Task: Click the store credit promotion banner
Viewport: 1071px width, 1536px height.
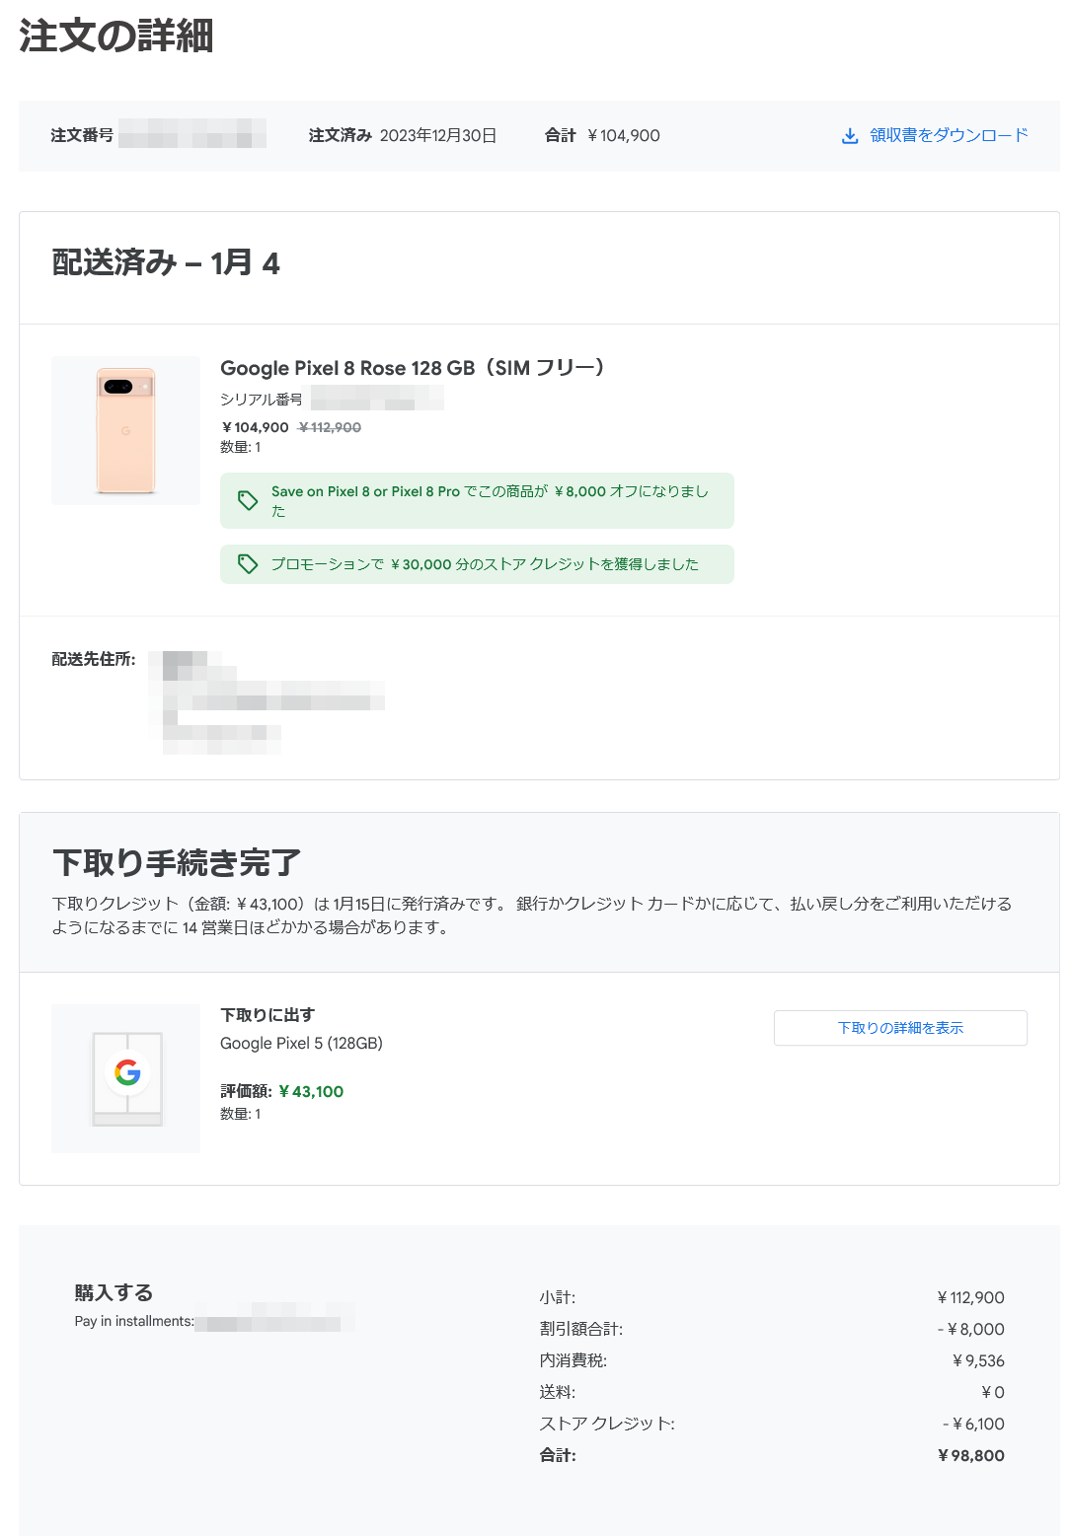Action: click(x=477, y=563)
